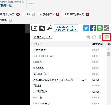Select the comment じゅくじう
This screenshot has width=111, height=105.
click(x=38, y=62)
